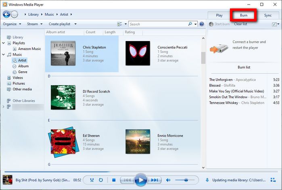282x190 pixels.
Task: Select Ed Sheeran album art
Action: coord(63,142)
